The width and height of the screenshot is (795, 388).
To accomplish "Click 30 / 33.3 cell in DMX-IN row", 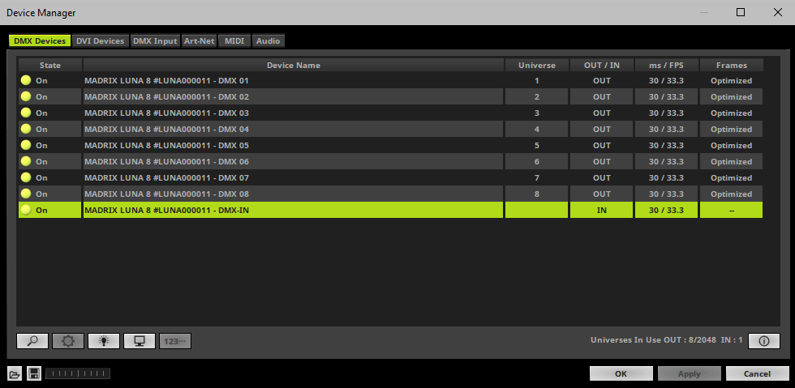I will pos(666,211).
